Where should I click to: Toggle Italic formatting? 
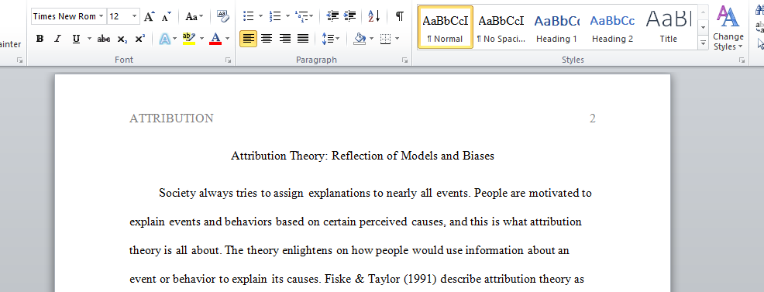coord(57,39)
